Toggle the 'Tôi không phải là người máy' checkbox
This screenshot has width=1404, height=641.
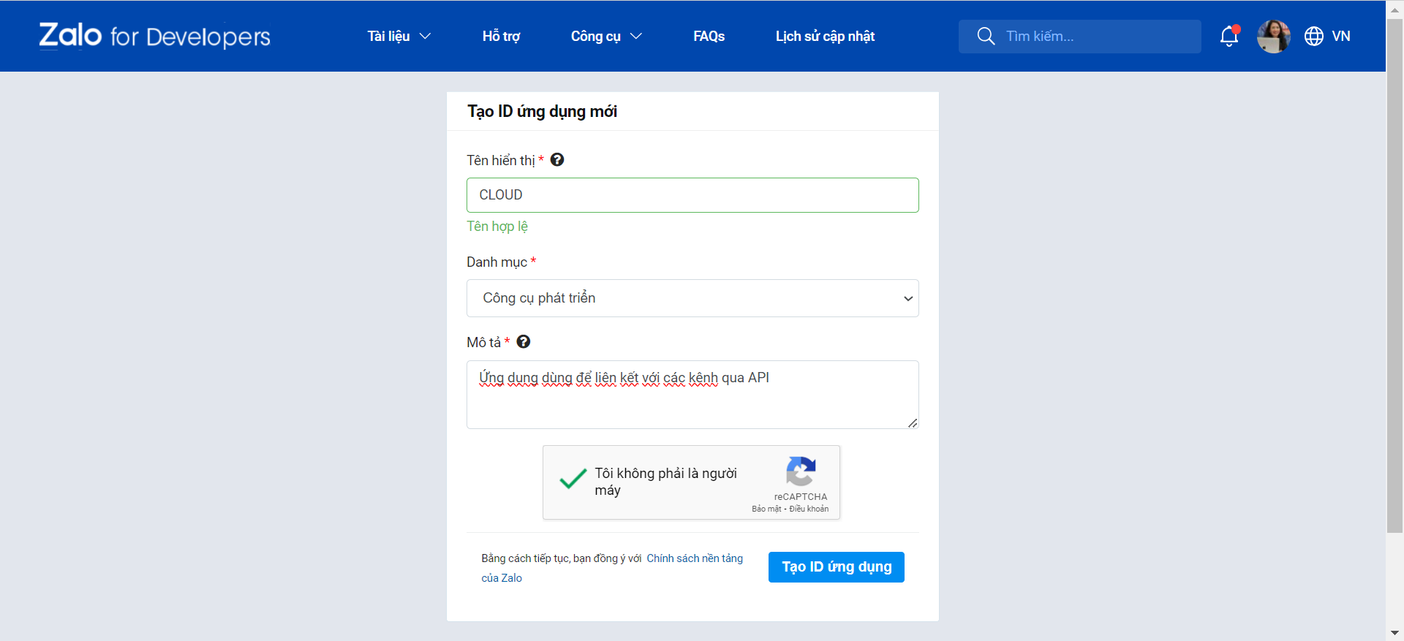tap(573, 480)
